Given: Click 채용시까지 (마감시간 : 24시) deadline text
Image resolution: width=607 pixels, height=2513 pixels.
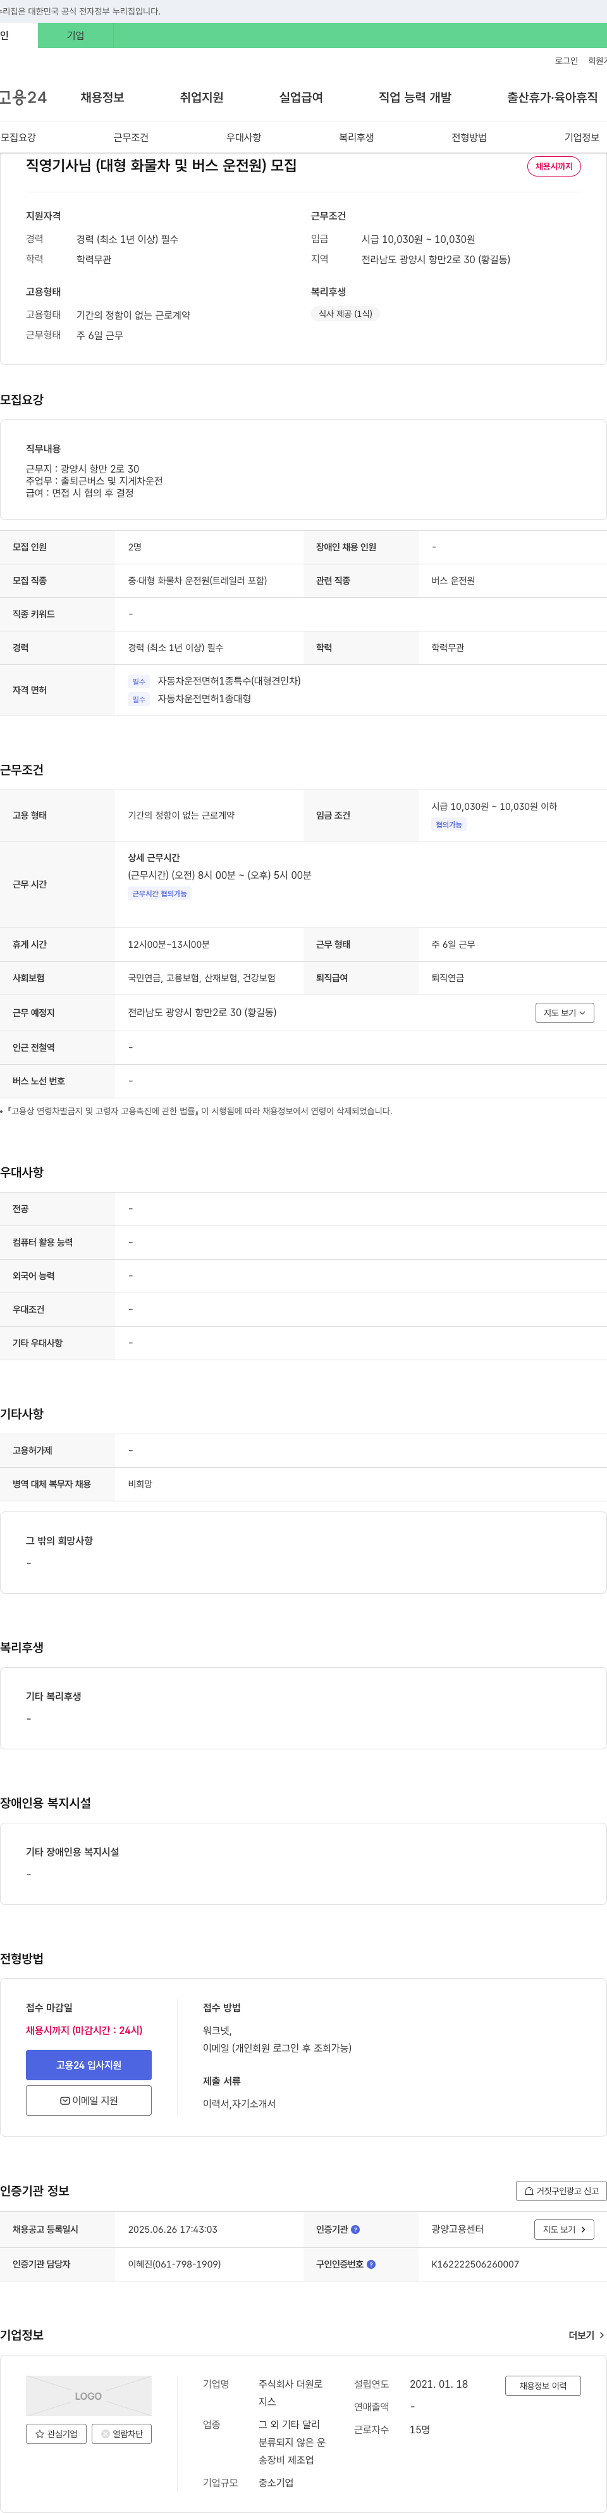Looking at the screenshot, I should coord(84,2030).
